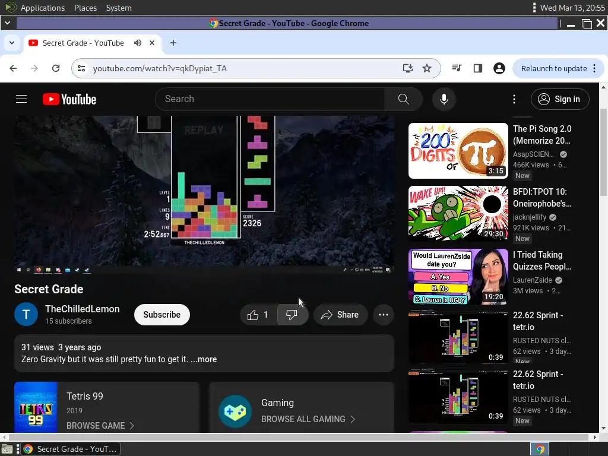Click Chrome icon in workspace switcher
This screenshot has height=456, width=608.
coord(540,449)
